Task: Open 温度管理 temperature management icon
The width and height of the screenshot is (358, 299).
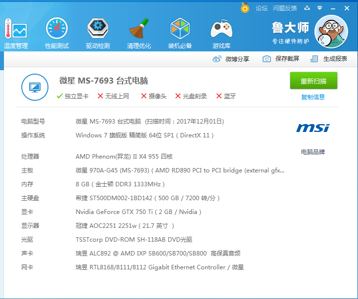Action: pyautogui.click(x=16, y=28)
